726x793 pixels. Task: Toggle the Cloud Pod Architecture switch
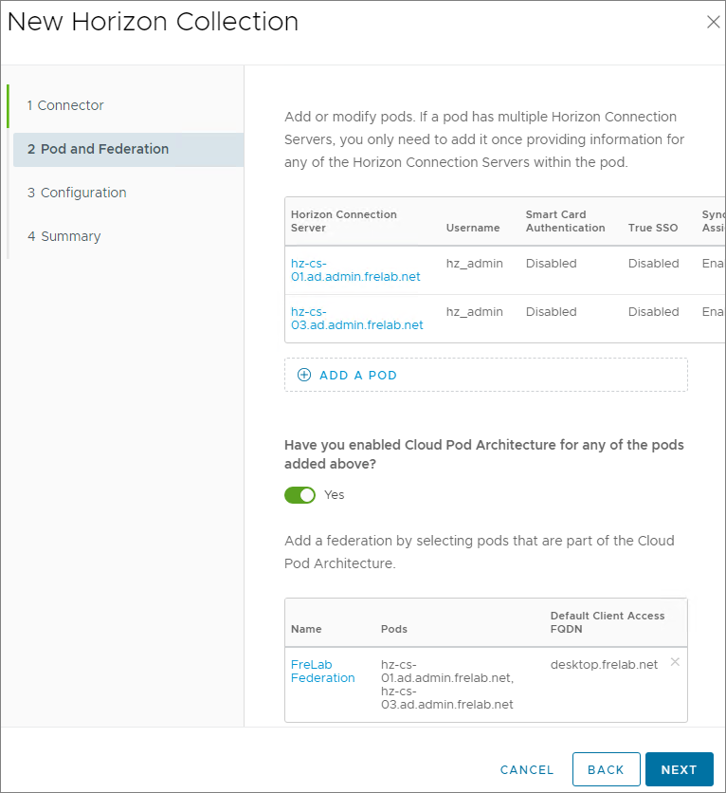coord(299,495)
